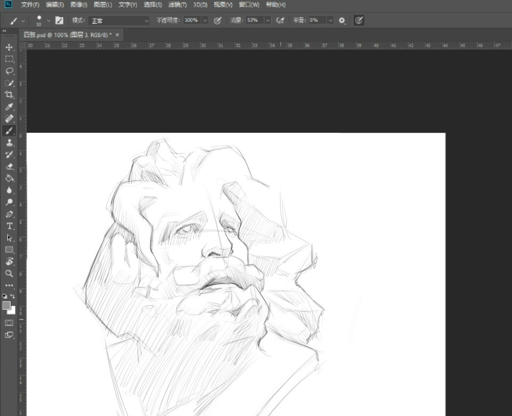Image resolution: width=512 pixels, height=416 pixels.
Task: Toggle pressure control for opacity
Action: (217, 20)
